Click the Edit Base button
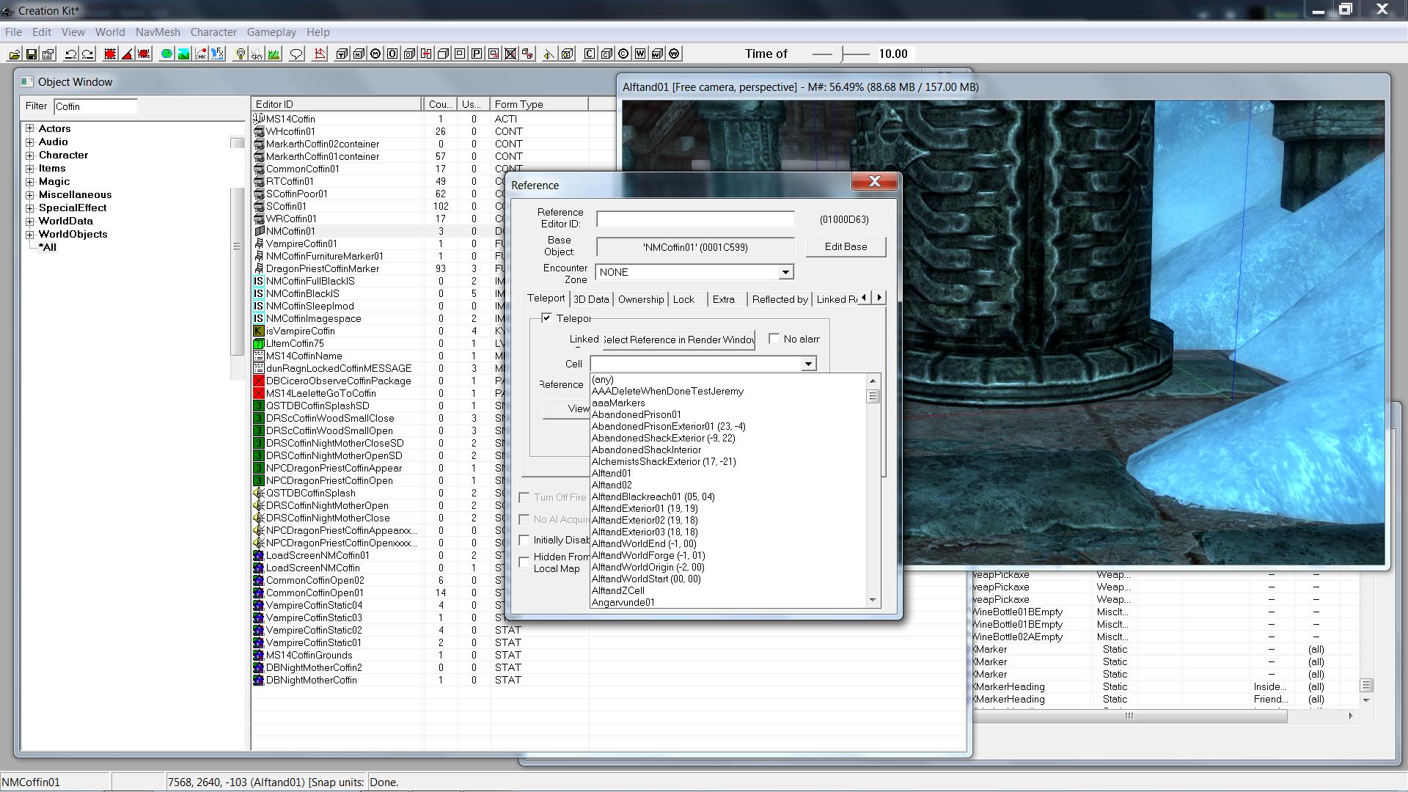 coord(845,246)
